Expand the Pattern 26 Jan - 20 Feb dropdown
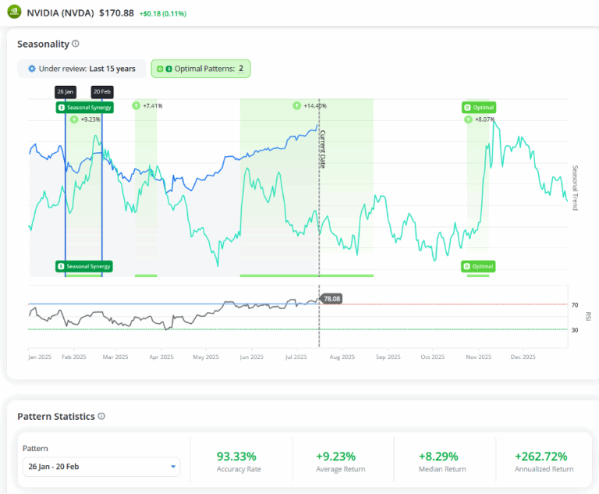This screenshot has height=494, width=599. point(101,467)
